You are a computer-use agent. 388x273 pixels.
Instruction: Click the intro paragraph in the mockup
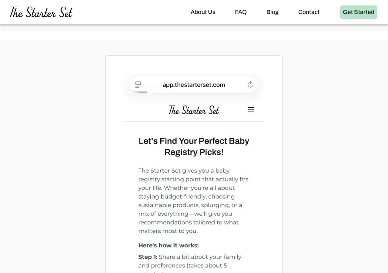pyautogui.click(x=193, y=201)
